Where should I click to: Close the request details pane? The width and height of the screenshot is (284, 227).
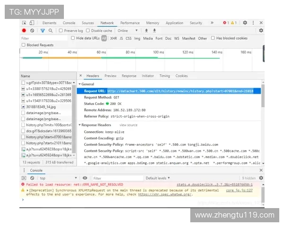(80, 76)
